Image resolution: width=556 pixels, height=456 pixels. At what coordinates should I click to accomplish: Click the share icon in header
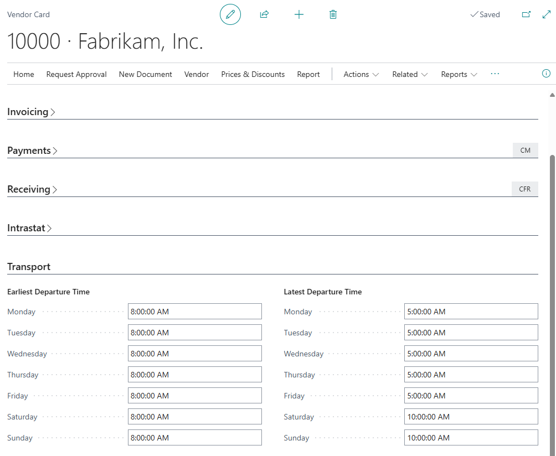click(x=264, y=14)
